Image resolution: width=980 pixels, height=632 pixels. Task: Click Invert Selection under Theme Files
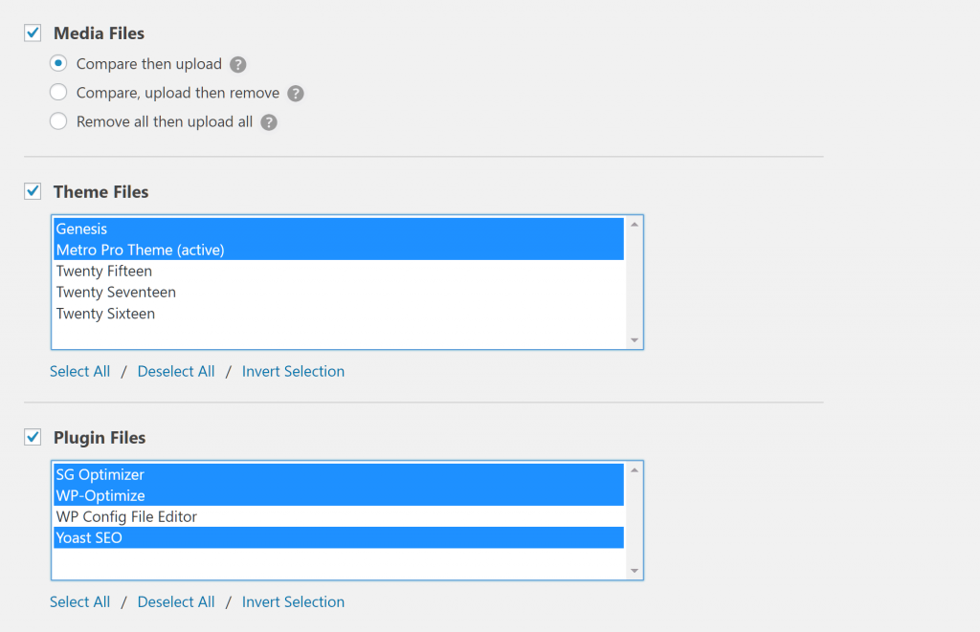tap(293, 371)
